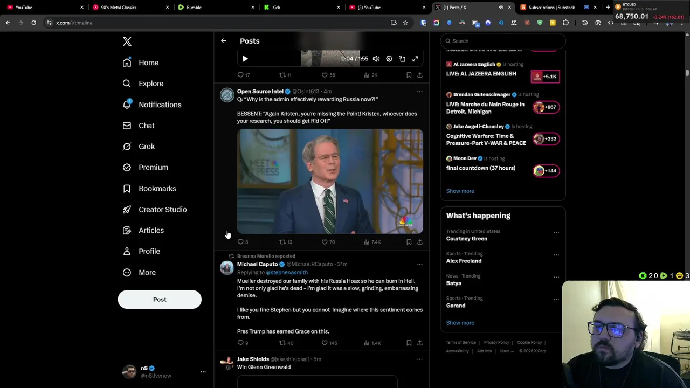The height and width of the screenshot is (388, 690).
Task: Open the @stephenasmith reply mention
Action: tap(287, 273)
